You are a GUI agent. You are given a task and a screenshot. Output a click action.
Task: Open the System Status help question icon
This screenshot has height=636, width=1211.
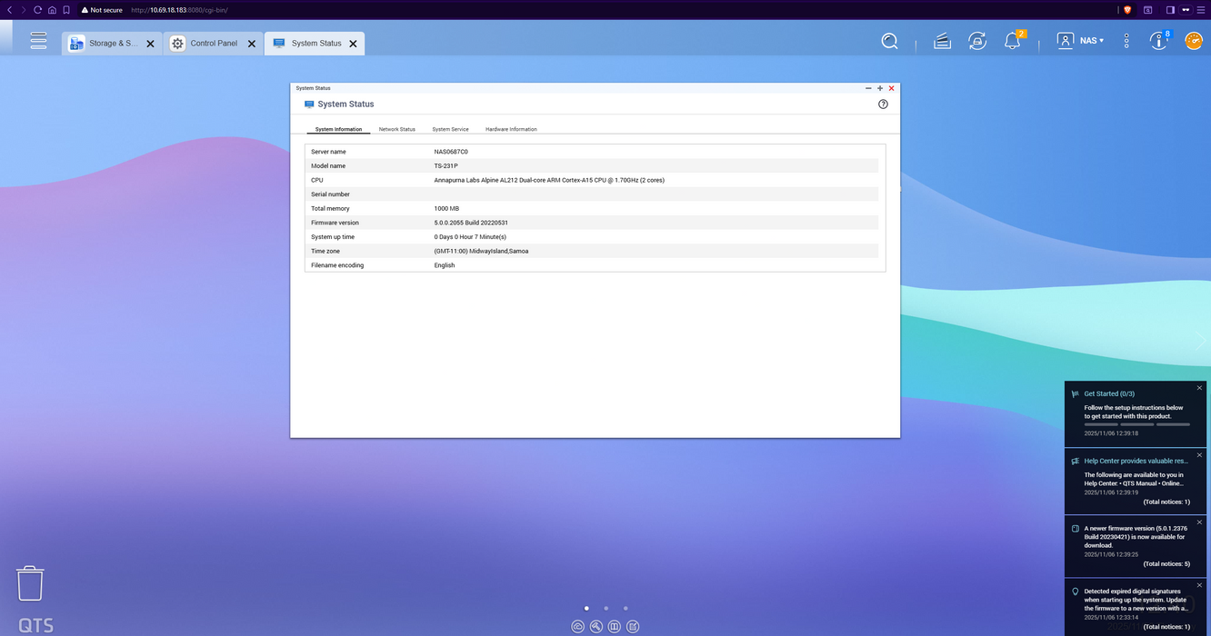883,104
